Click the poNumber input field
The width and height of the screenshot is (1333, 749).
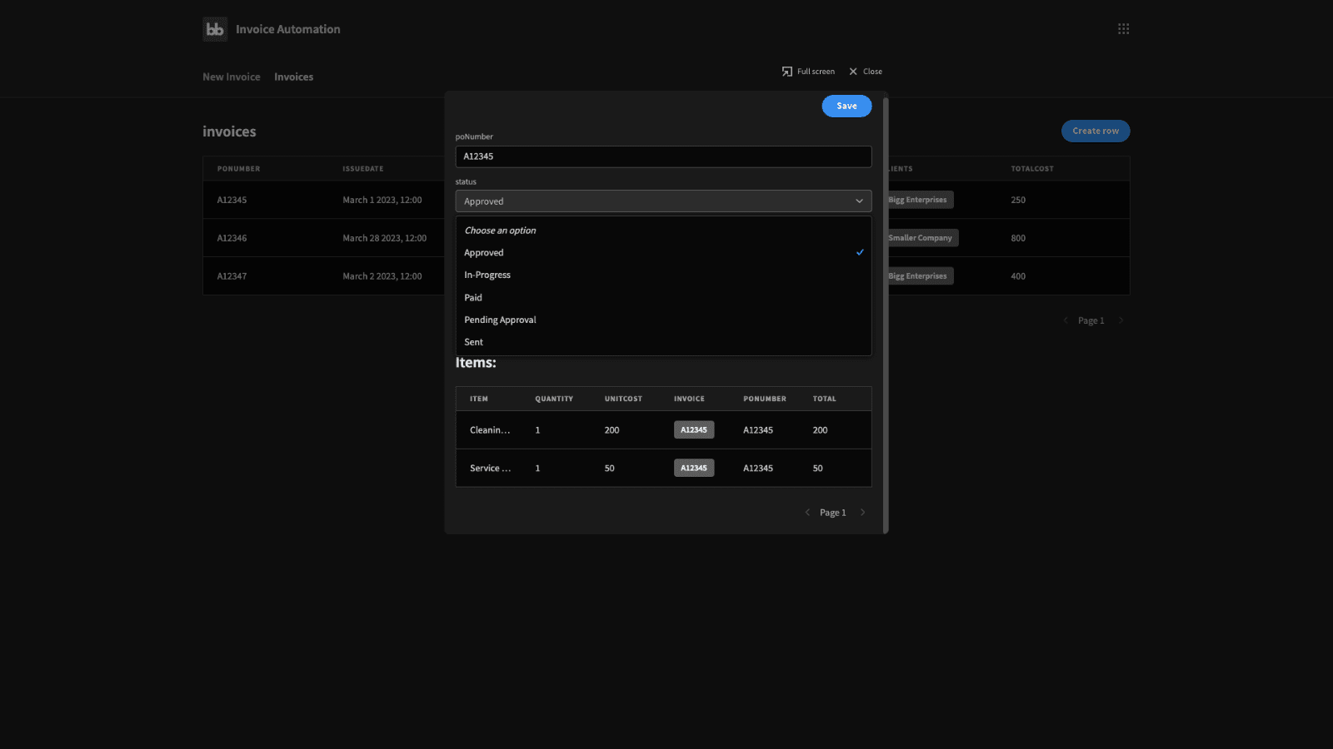[663, 156]
